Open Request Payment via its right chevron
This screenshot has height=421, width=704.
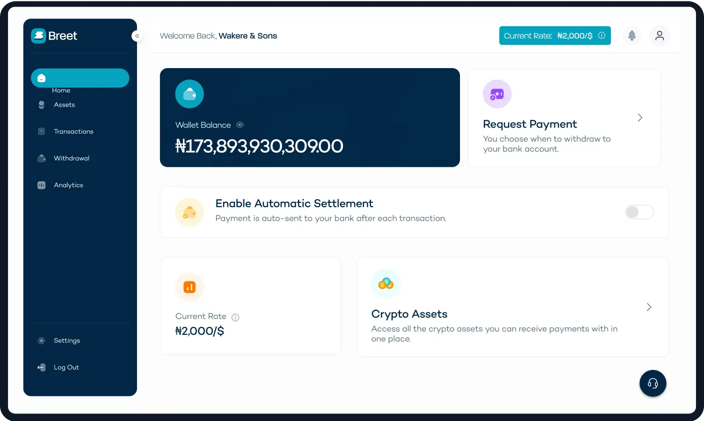pos(639,118)
